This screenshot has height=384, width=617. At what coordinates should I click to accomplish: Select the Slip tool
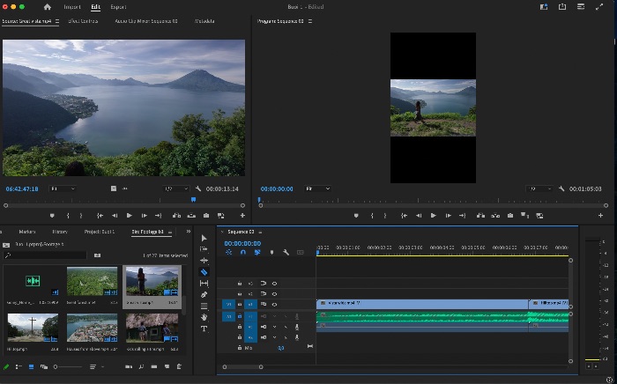pos(204,283)
